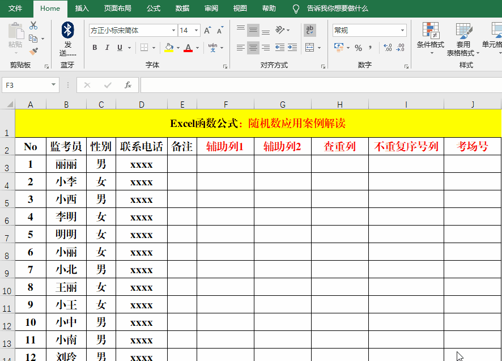
Task: Toggle center horizontal alignment
Action: point(253,48)
